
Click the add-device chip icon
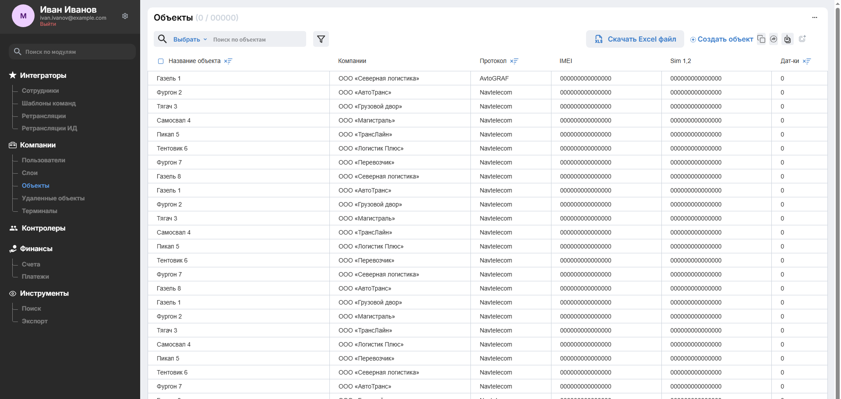(x=802, y=39)
